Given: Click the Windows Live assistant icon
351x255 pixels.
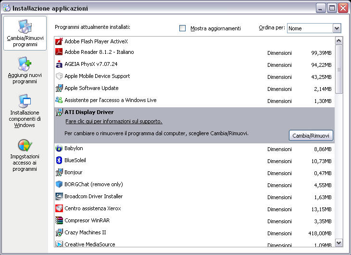Looking at the screenshot, I should point(59,100).
